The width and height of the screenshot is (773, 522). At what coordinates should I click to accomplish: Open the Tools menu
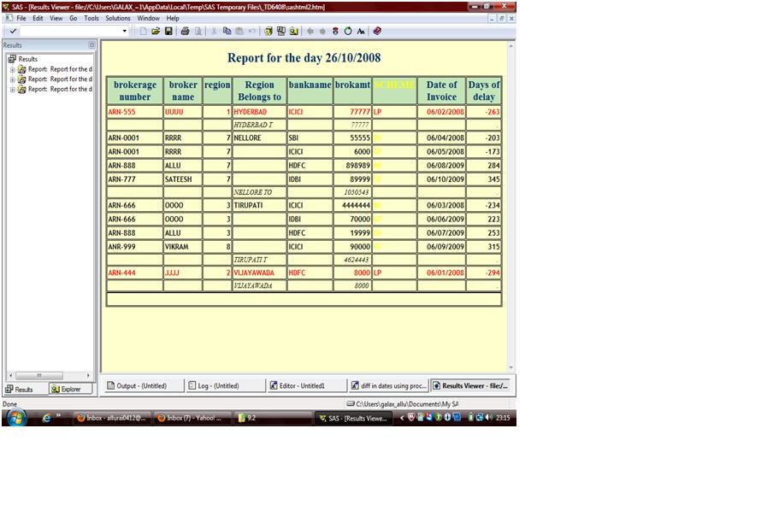pyautogui.click(x=91, y=18)
